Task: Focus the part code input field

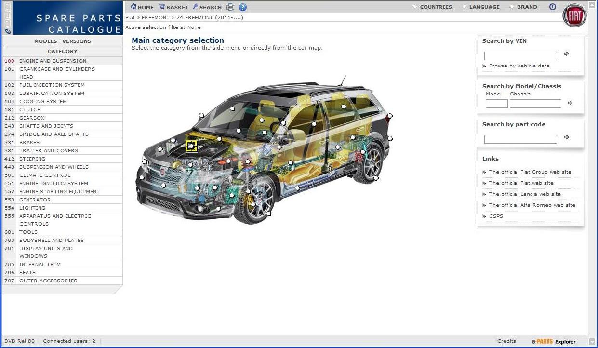Action: pyautogui.click(x=520, y=139)
